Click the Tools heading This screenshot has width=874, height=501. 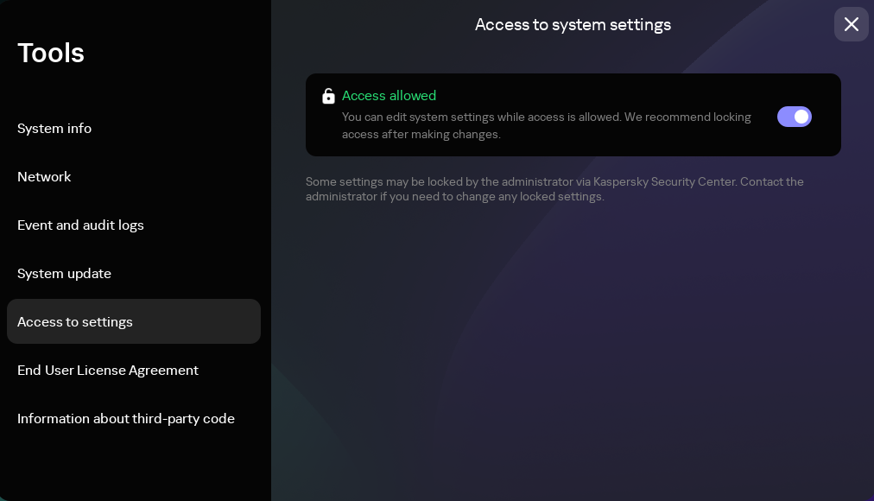click(51, 53)
